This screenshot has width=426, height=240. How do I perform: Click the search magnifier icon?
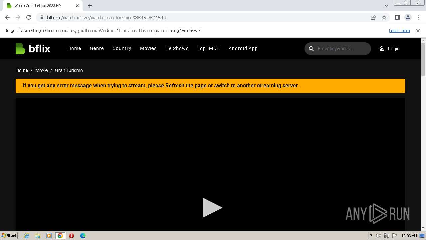311,49
